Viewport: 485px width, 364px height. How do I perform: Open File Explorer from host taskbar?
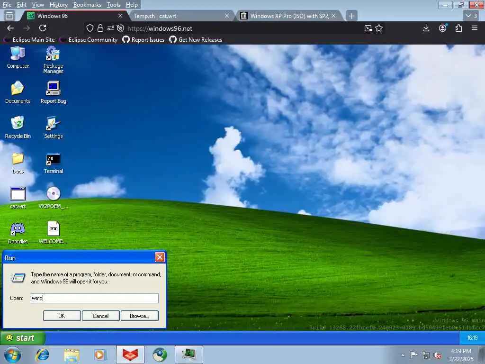pos(72,355)
